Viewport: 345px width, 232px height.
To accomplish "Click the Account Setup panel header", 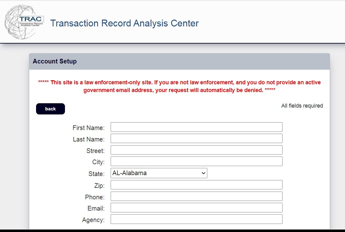I will pyautogui.click(x=55, y=61).
